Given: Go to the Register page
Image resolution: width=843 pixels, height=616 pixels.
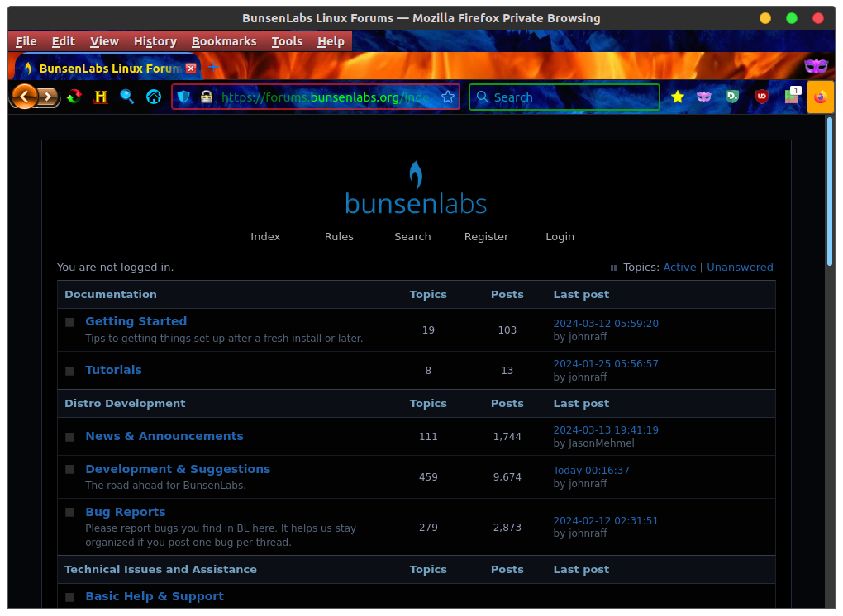Looking at the screenshot, I should 486,237.
